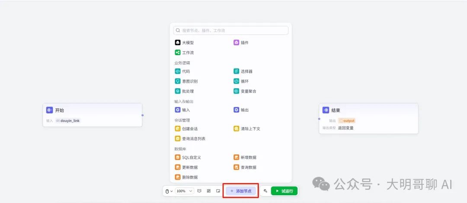Viewport: 467px width, 203px height.
Task: Add the 意图识别 node icon
Action: tap(178, 81)
